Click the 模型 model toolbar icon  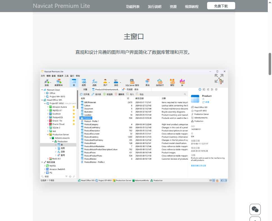[172, 82]
